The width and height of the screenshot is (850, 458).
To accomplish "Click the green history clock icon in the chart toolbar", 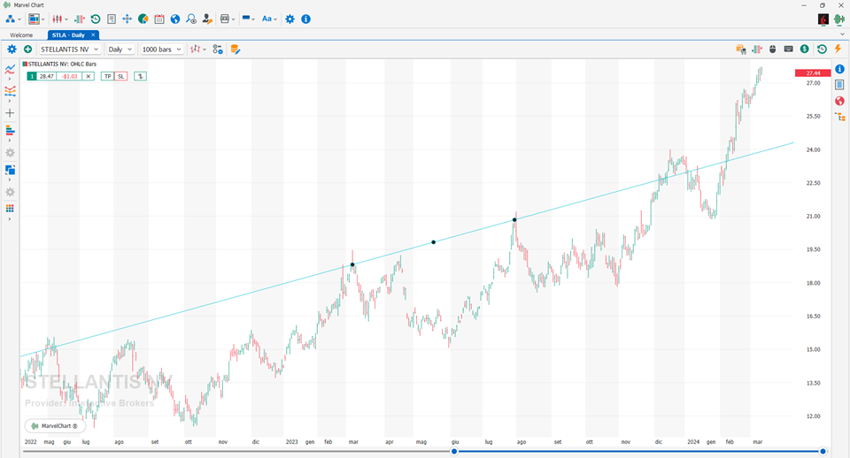I will point(822,50).
